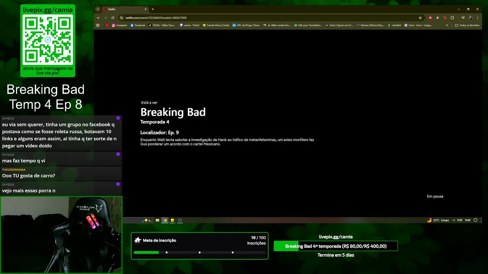Open the Facebook bookmark
This screenshot has width=488, height=274.
coord(138,25)
